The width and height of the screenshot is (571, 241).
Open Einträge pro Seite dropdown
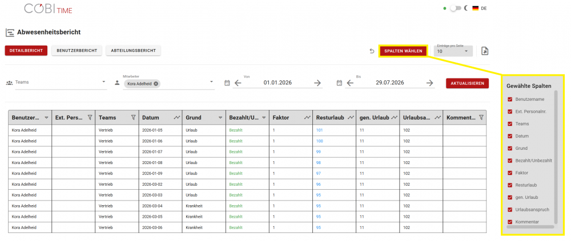(x=453, y=51)
